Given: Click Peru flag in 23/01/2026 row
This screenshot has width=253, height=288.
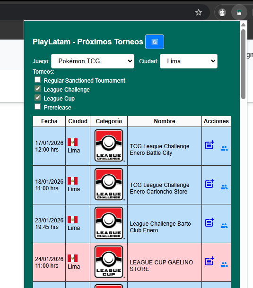Looking at the screenshot, I should (x=72, y=220).
